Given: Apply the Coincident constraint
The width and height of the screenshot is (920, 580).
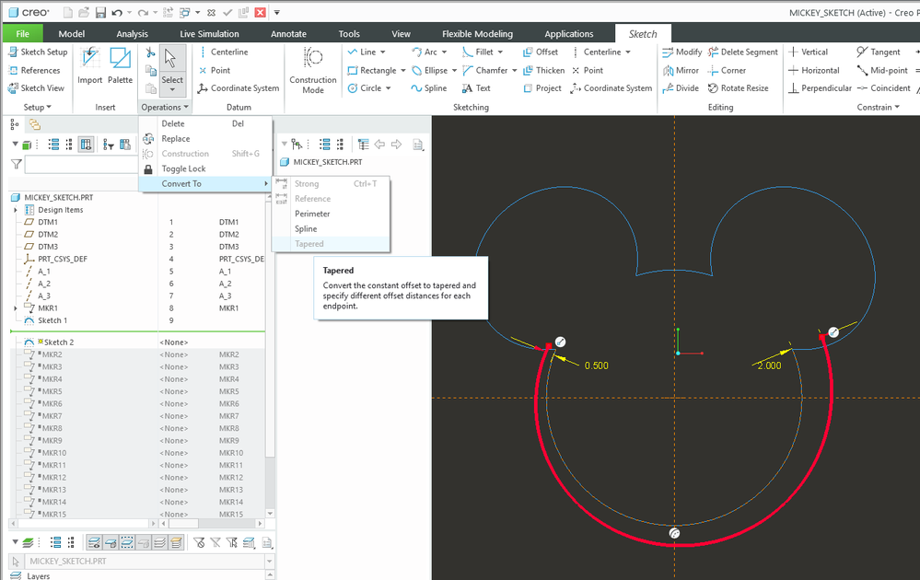Looking at the screenshot, I should click(x=882, y=88).
